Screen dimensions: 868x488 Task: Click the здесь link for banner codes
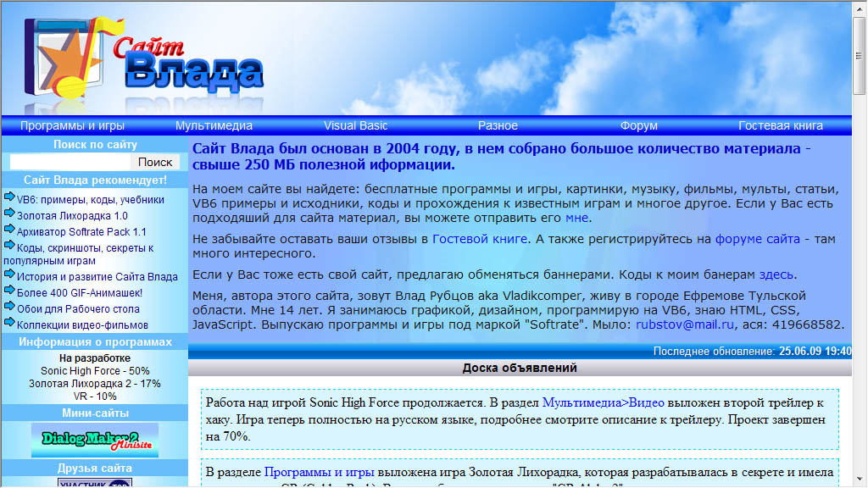click(776, 274)
